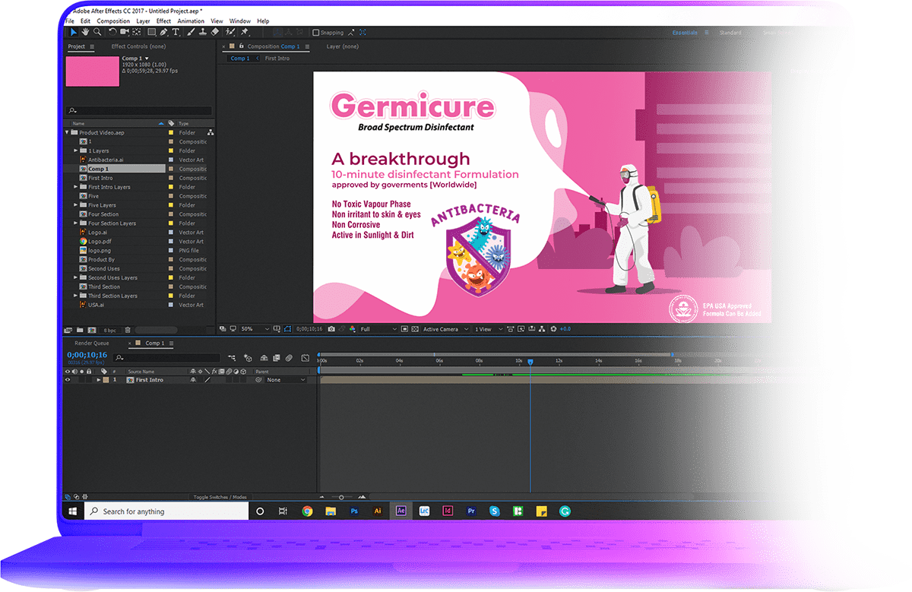Switch to the Render Queue tab
912x592 pixels.
[x=92, y=343]
